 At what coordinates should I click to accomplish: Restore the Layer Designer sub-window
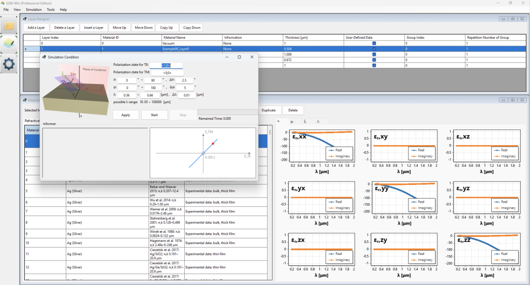pos(512,19)
